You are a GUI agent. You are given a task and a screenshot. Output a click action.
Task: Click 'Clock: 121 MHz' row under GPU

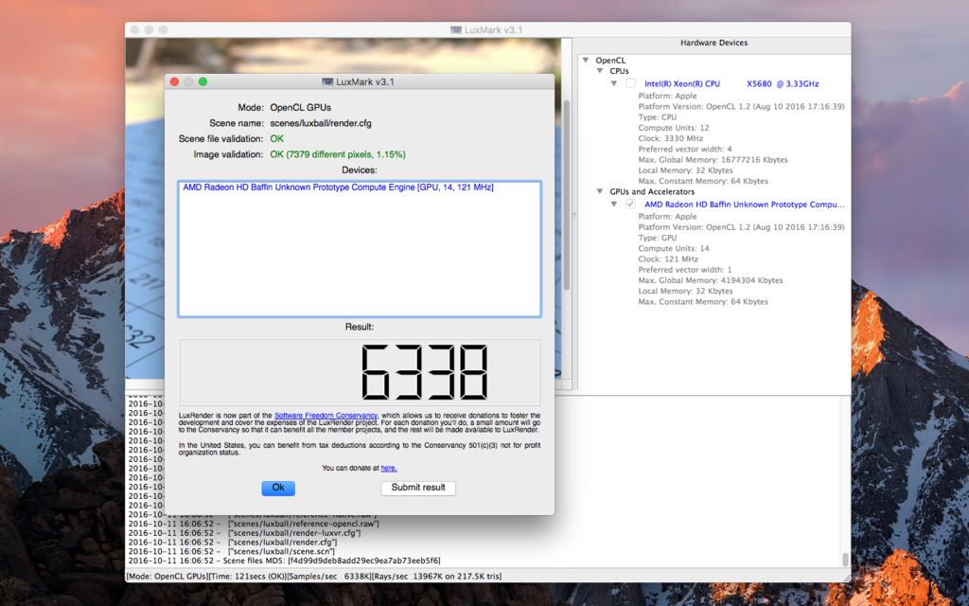pyautogui.click(x=668, y=259)
